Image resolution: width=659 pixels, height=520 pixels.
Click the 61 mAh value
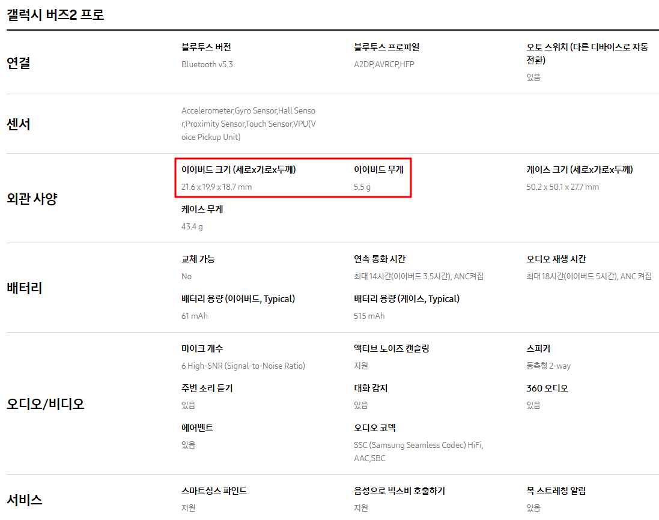pos(195,316)
